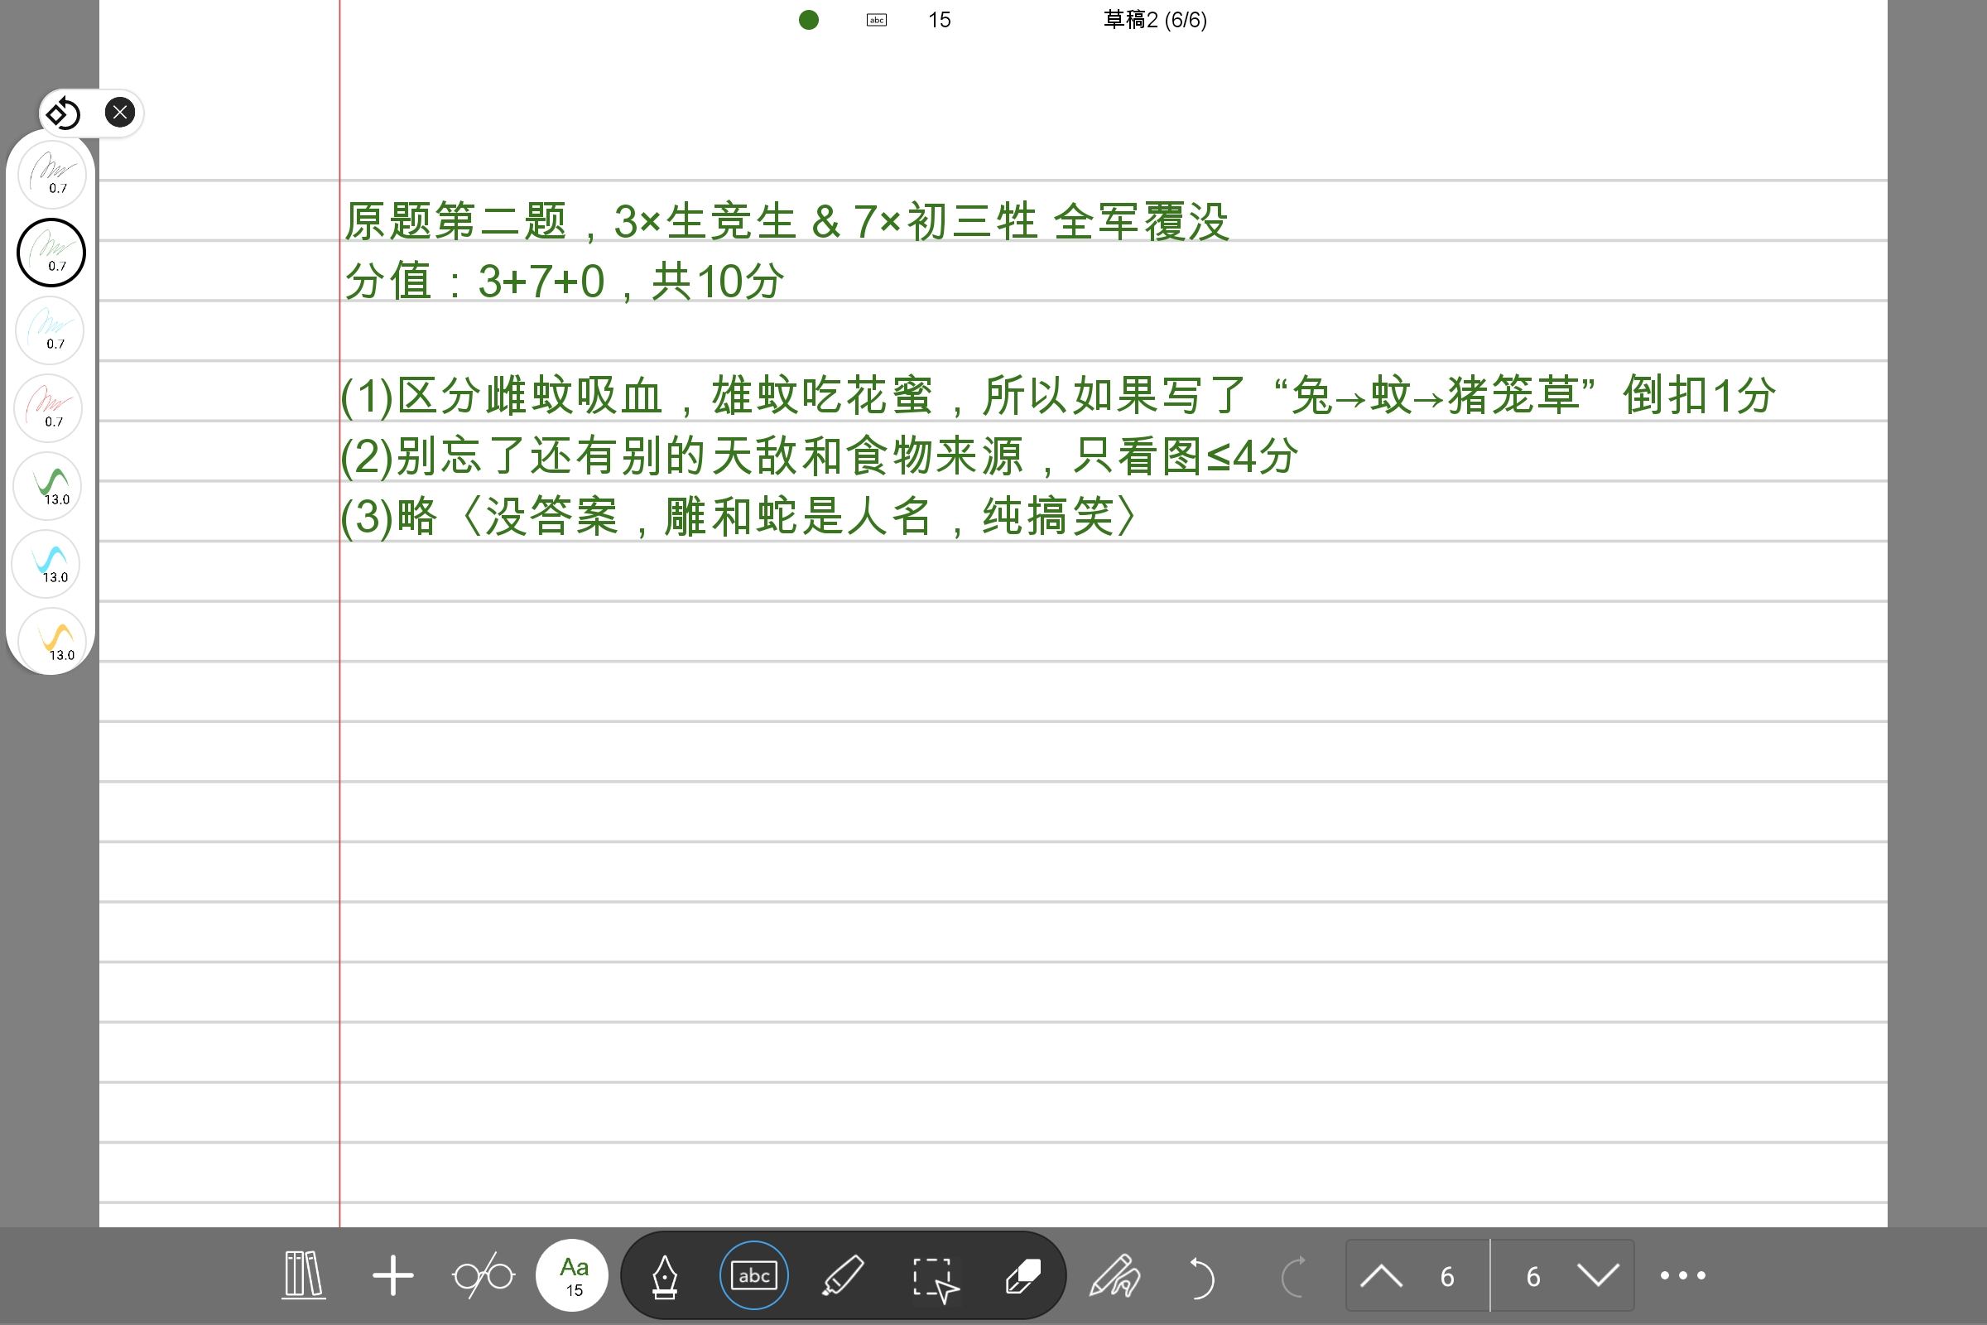The image size is (1987, 1325).
Task: Open the Aa 15 font settings
Action: [x=573, y=1275]
